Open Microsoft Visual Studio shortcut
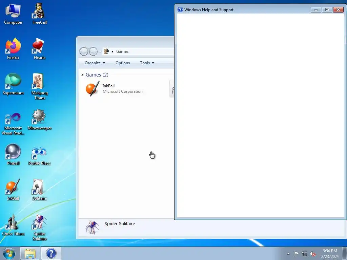Screen dimensions: 347x260 click(13, 124)
